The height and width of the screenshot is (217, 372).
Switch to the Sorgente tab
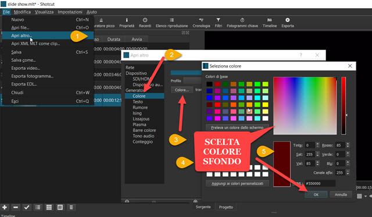coord(203,207)
